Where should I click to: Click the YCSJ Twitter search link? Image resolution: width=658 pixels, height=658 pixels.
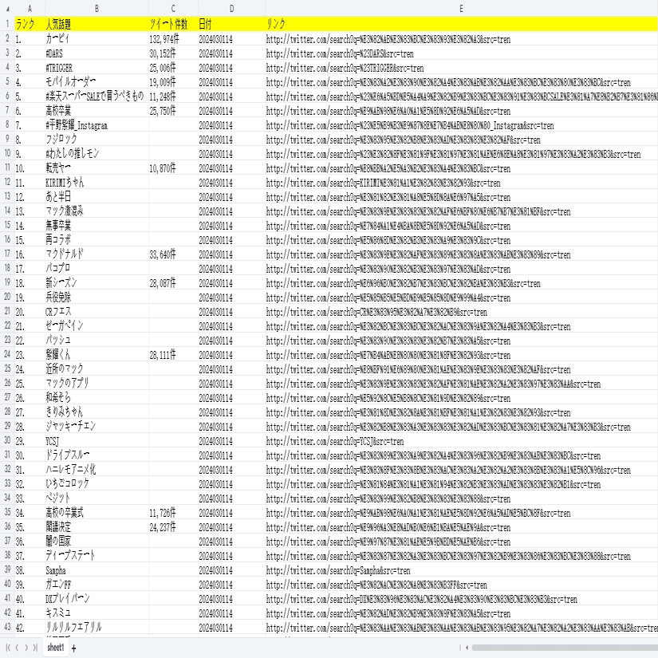[334, 441]
